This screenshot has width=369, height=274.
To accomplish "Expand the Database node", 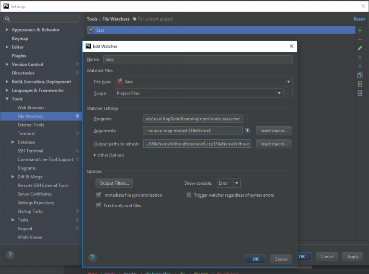I will [12, 142].
